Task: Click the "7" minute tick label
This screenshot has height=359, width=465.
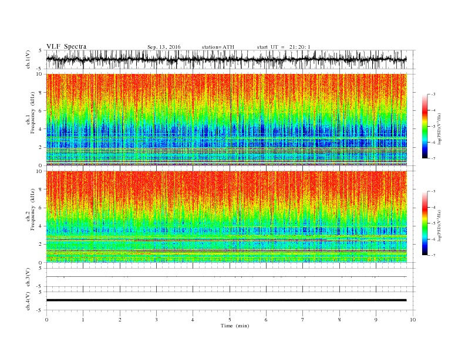Action: [303, 320]
